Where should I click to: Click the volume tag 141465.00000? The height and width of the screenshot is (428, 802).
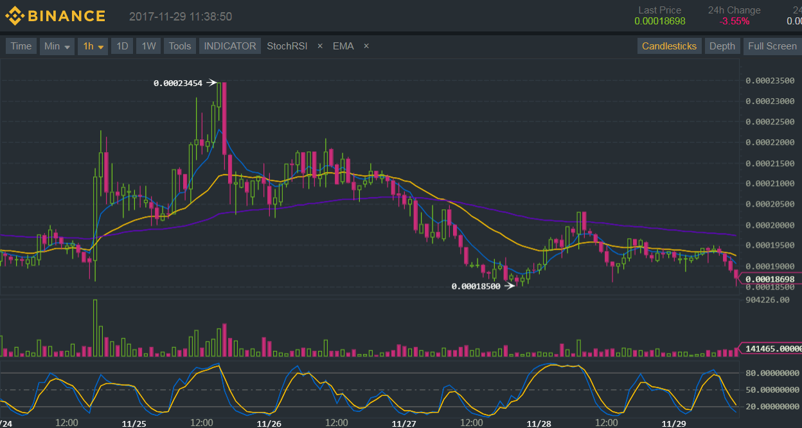771,348
